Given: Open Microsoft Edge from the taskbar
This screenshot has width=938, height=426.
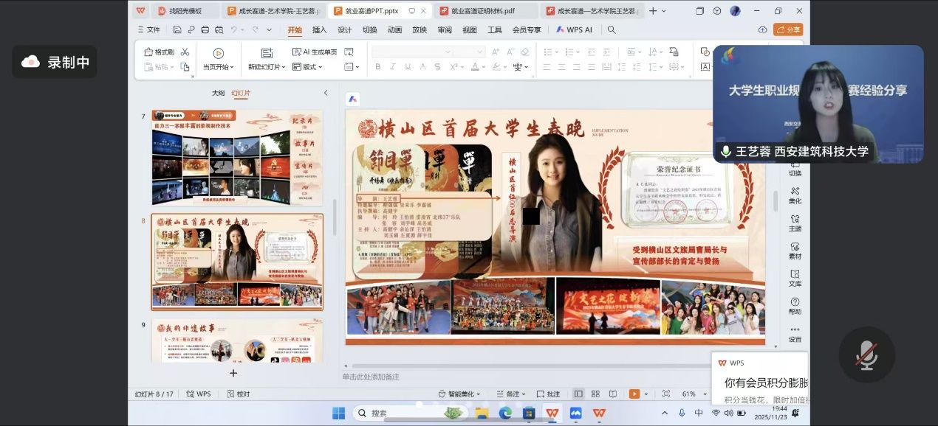Looking at the screenshot, I should (x=505, y=413).
